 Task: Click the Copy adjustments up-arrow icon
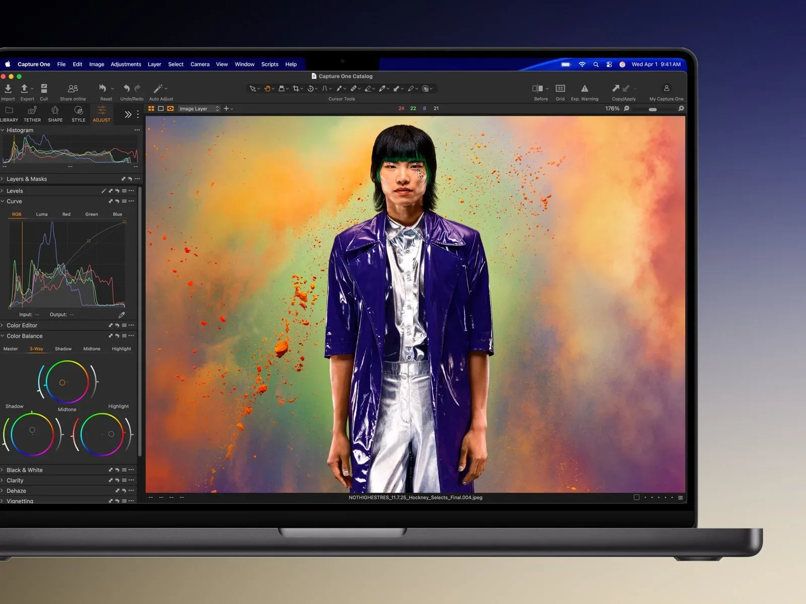click(616, 88)
